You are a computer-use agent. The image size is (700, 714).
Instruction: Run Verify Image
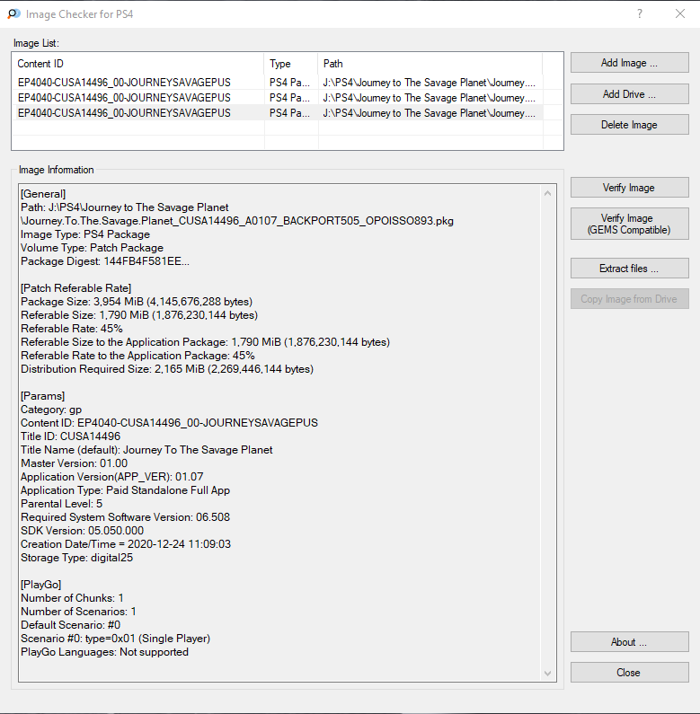pos(629,188)
